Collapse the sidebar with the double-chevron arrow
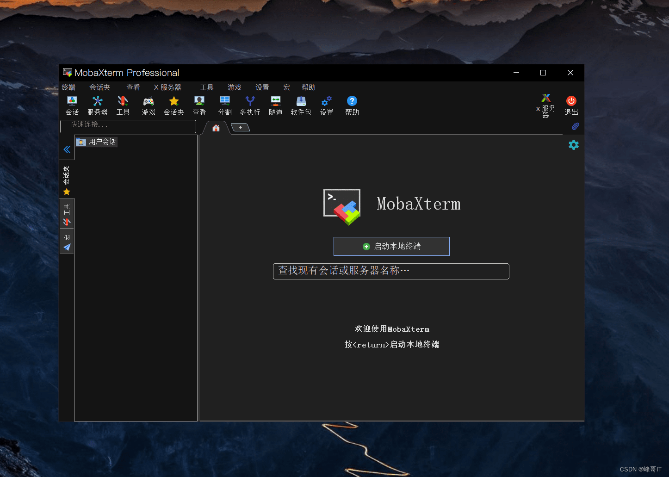The width and height of the screenshot is (669, 477). (x=67, y=149)
